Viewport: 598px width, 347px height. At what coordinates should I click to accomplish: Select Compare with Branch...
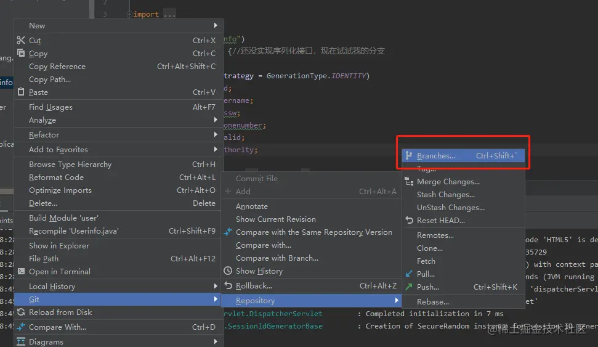point(311,258)
